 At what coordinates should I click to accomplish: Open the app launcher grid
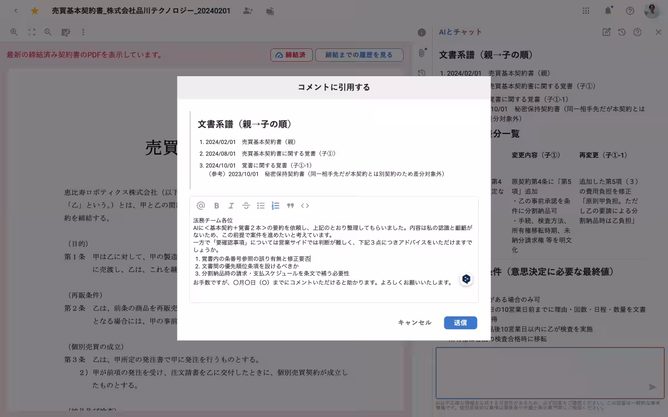tap(586, 11)
